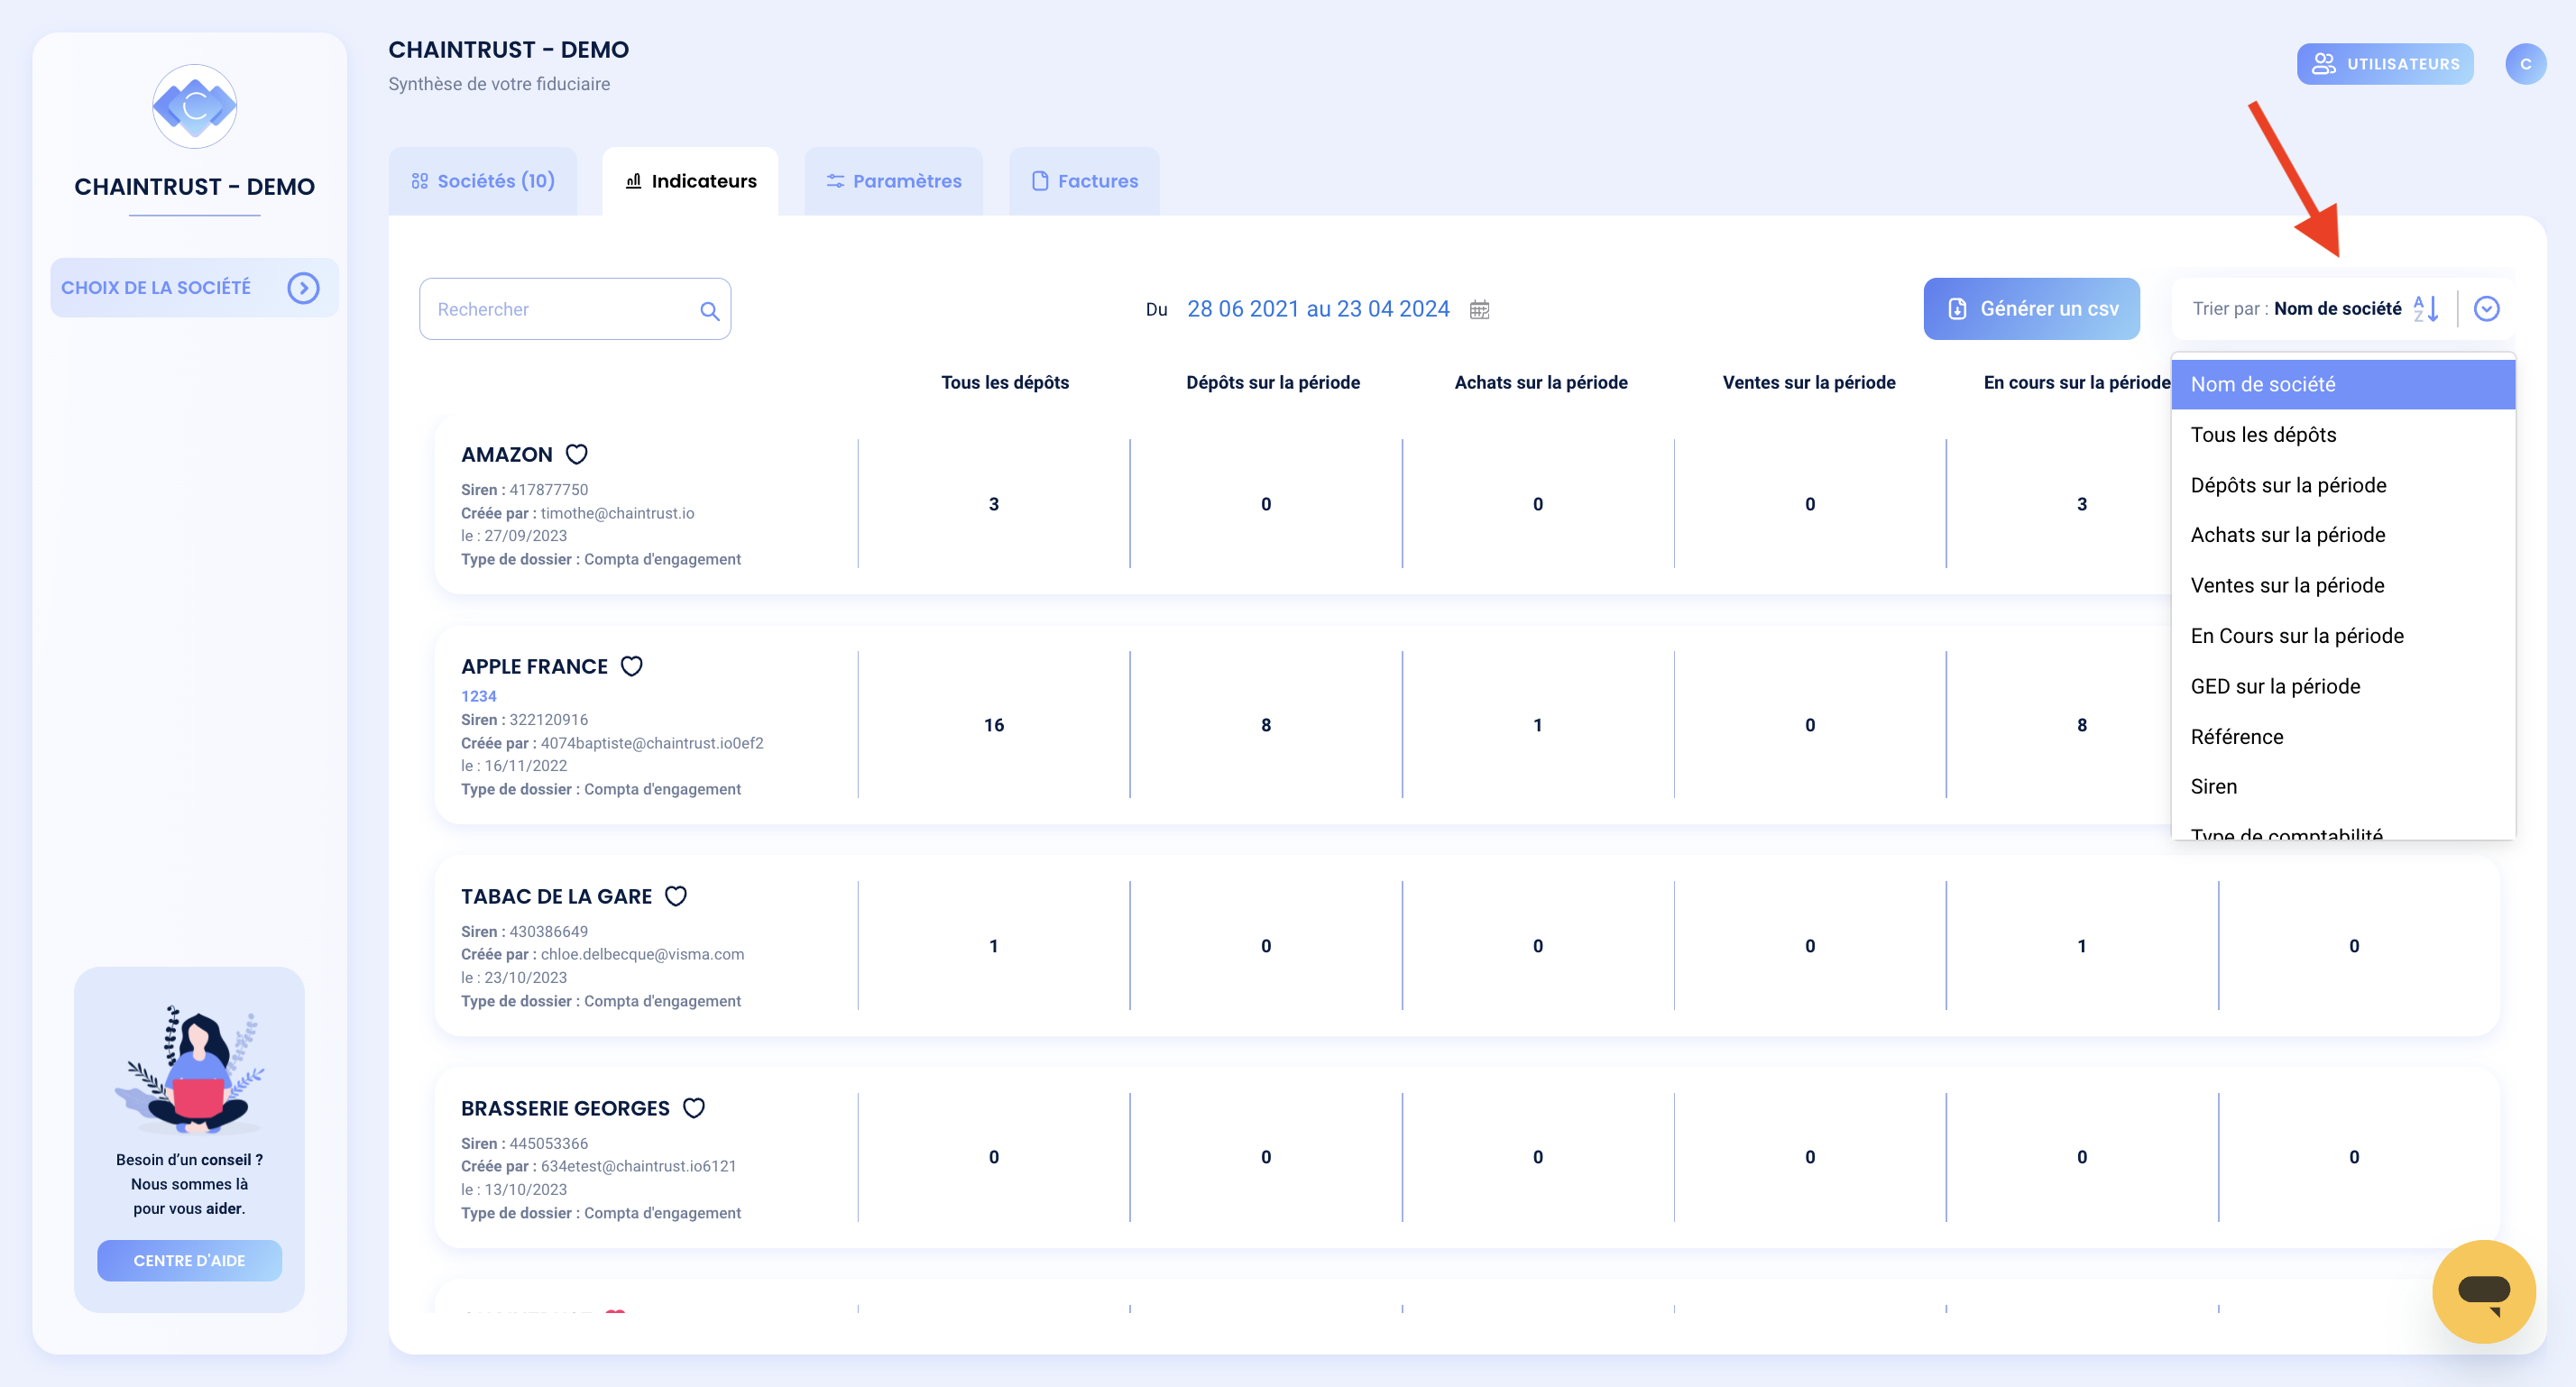Image resolution: width=2576 pixels, height=1387 pixels.
Task: Switch to the Sociétés (10) tab
Action: (x=482, y=181)
